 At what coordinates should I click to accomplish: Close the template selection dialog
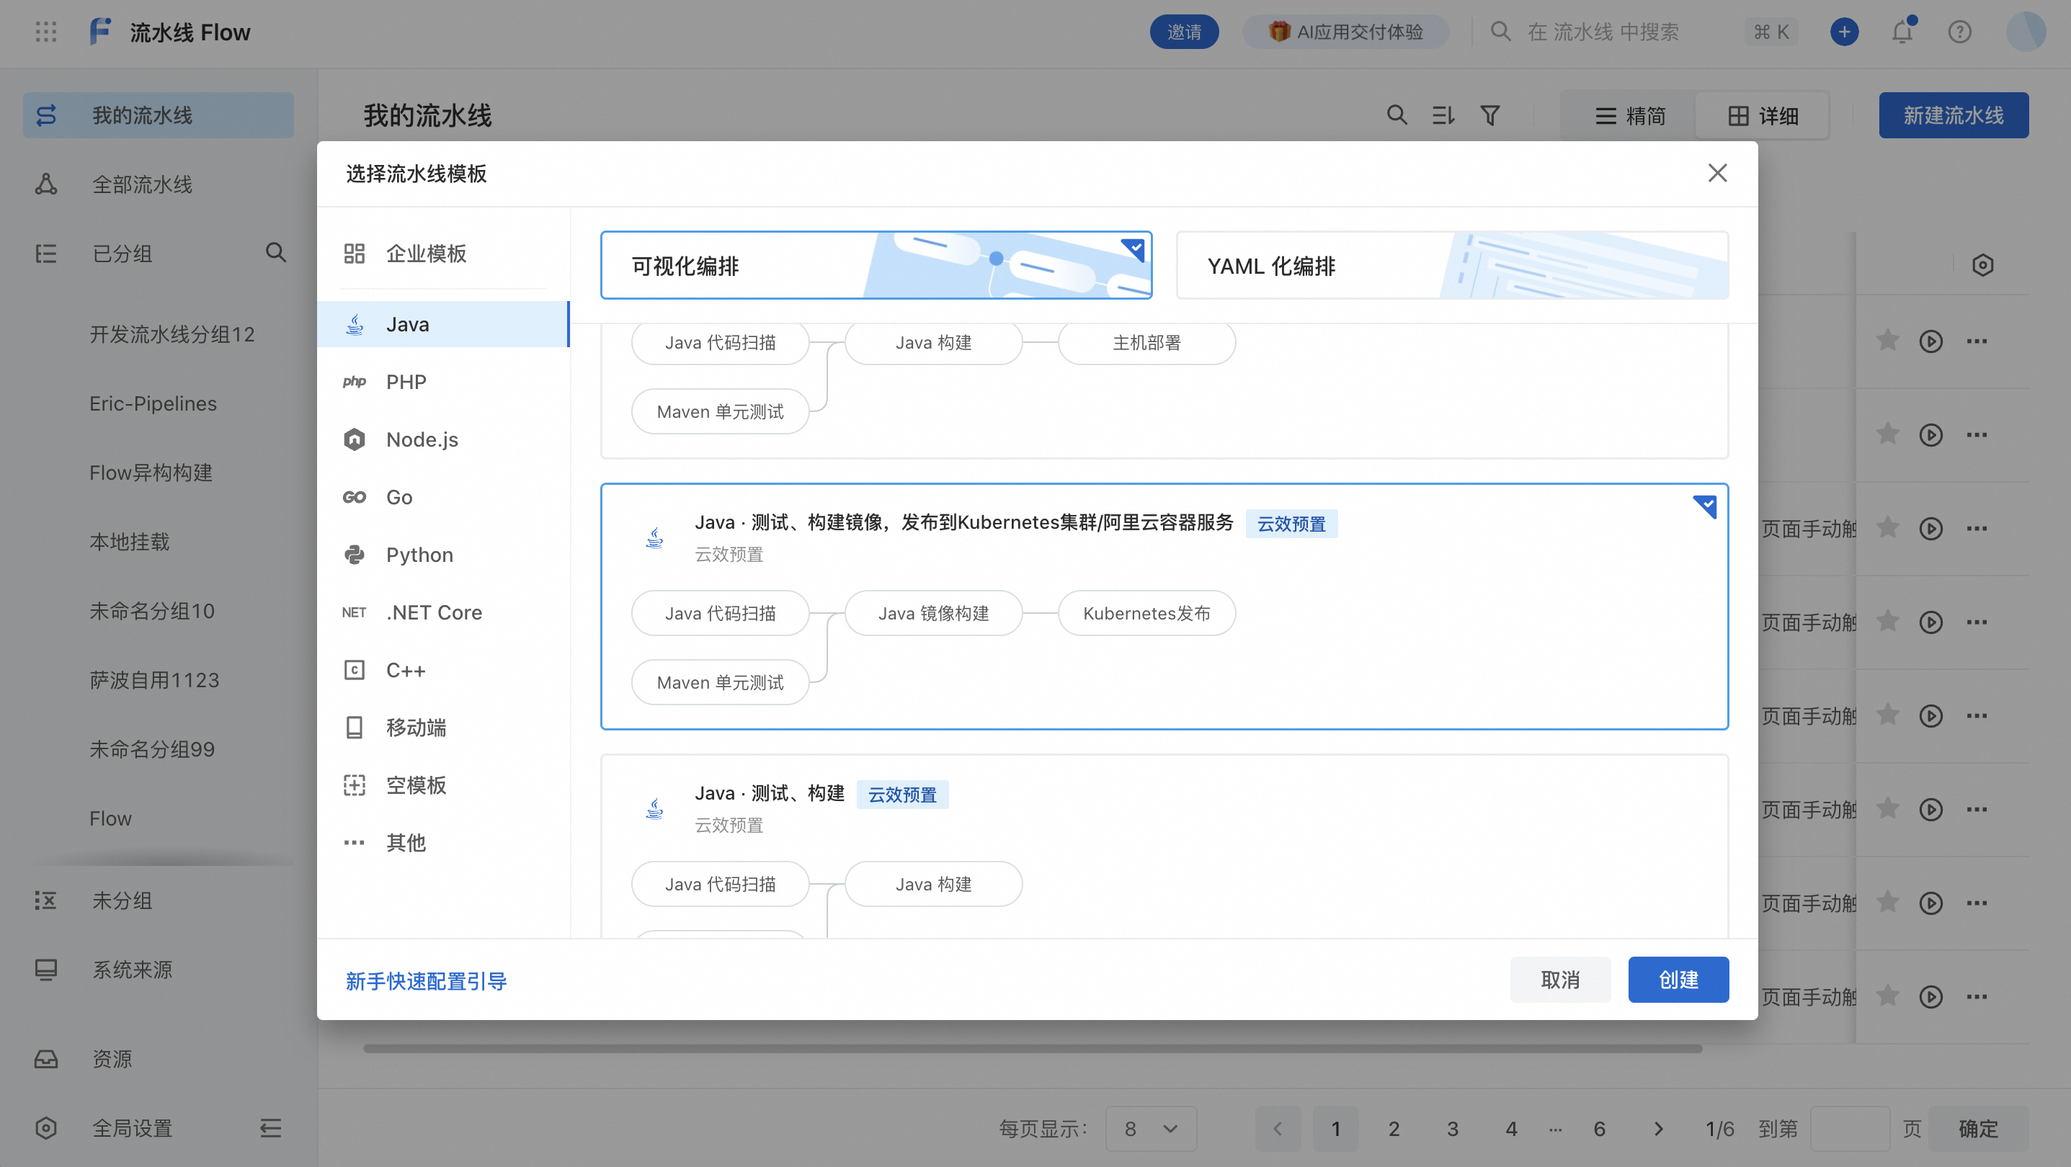coord(1717,174)
